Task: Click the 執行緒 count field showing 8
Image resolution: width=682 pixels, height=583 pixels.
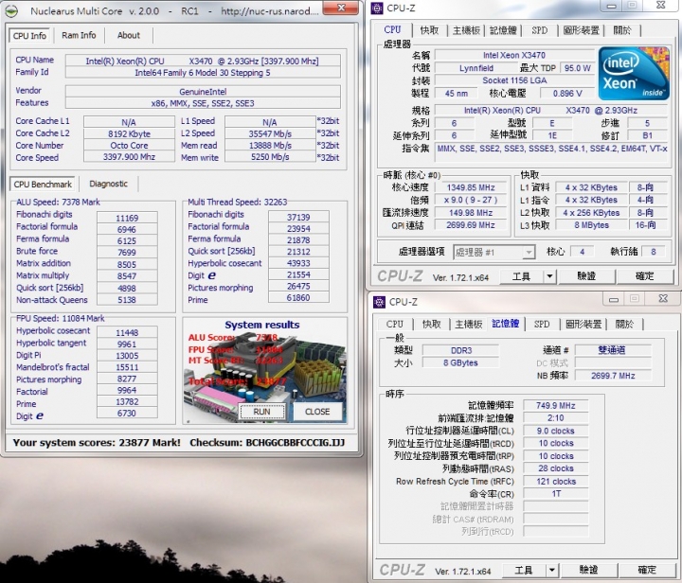Action: [653, 252]
